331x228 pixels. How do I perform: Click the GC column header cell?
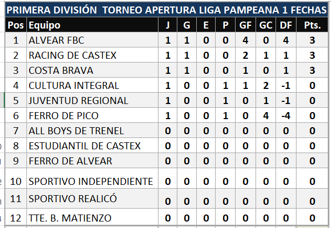tap(265, 25)
